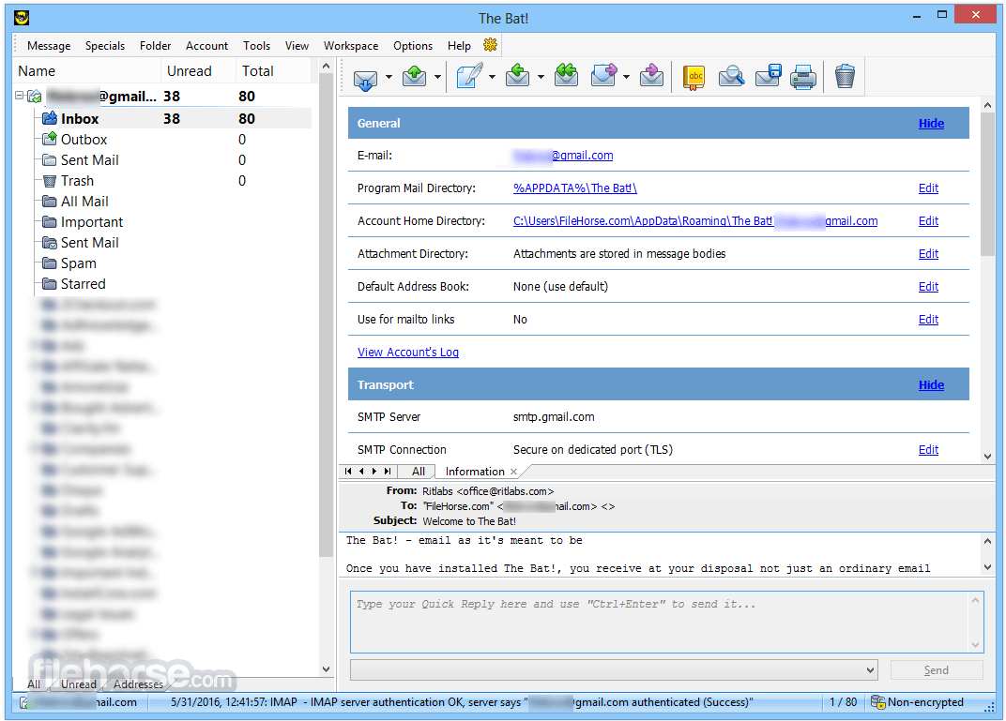The width and height of the screenshot is (1006, 721).
Task: Edit the SMTP Connection setting
Action: pyautogui.click(x=928, y=449)
